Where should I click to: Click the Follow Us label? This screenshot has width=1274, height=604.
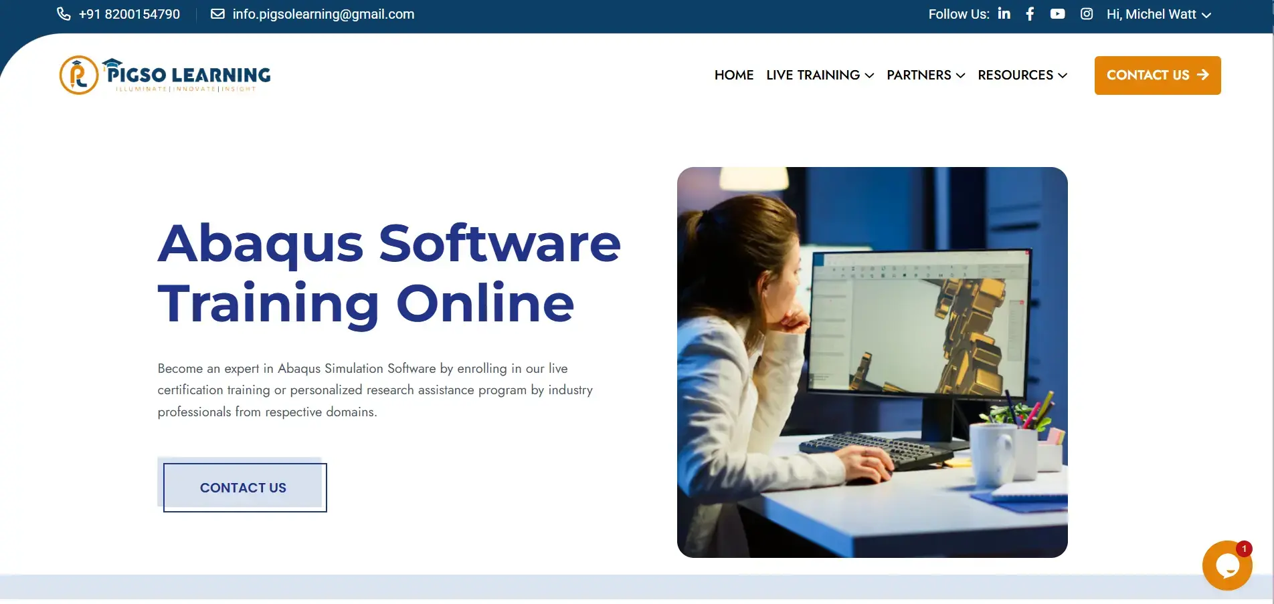[959, 14]
